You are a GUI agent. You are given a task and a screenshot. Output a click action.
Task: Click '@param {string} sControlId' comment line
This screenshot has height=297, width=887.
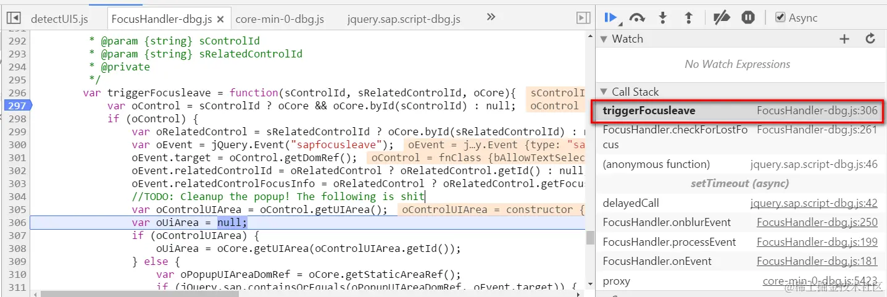(x=175, y=41)
